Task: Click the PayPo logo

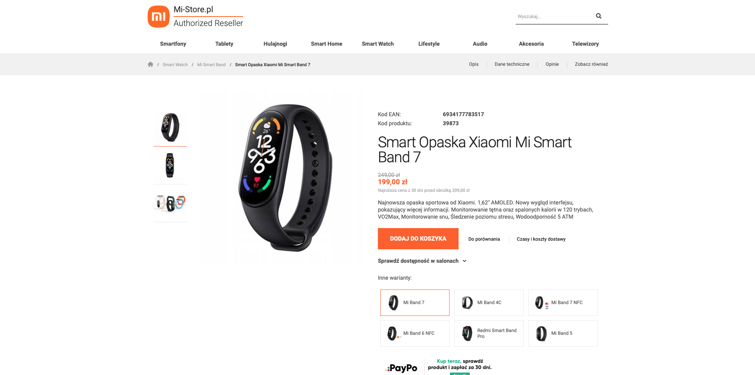Action: [401, 368]
